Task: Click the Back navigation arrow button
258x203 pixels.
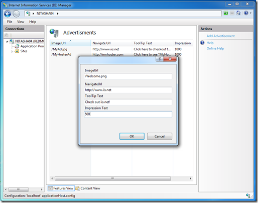Action: (x=8, y=14)
